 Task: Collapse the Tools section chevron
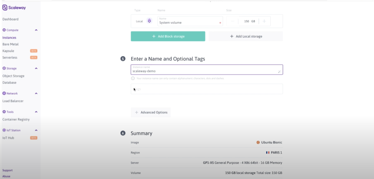36,112
